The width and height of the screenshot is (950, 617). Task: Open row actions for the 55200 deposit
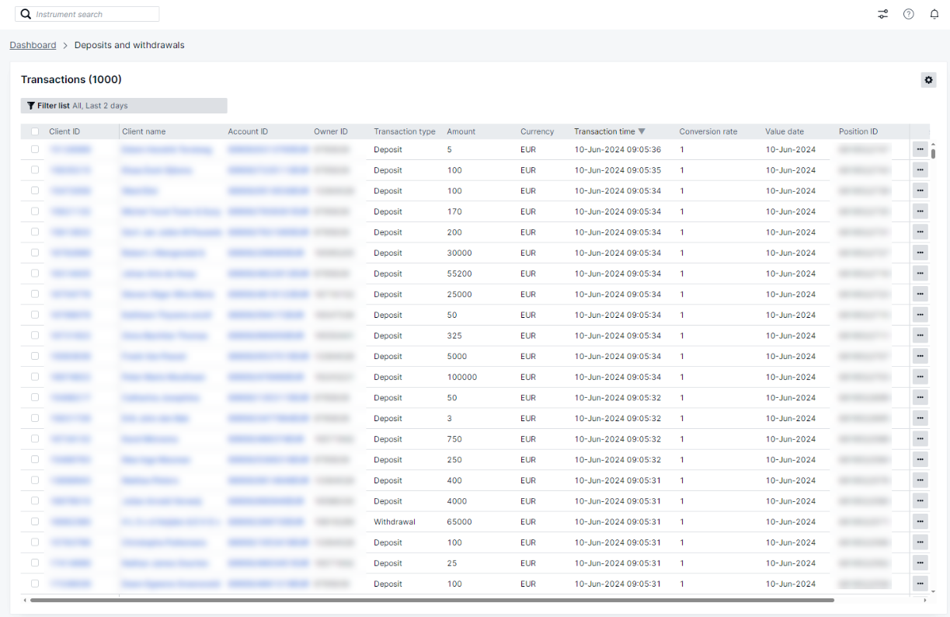click(920, 274)
